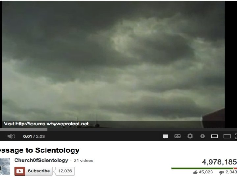
Task: Open the settings gear menu
Action: tap(190, 136)
